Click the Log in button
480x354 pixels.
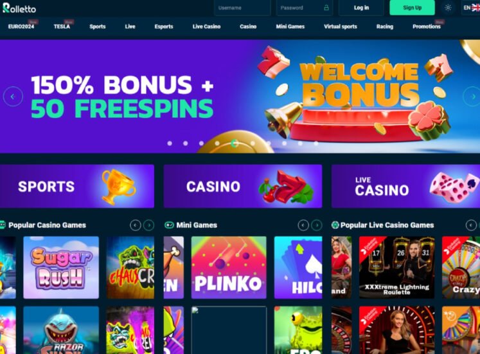(x=361, y=8)
